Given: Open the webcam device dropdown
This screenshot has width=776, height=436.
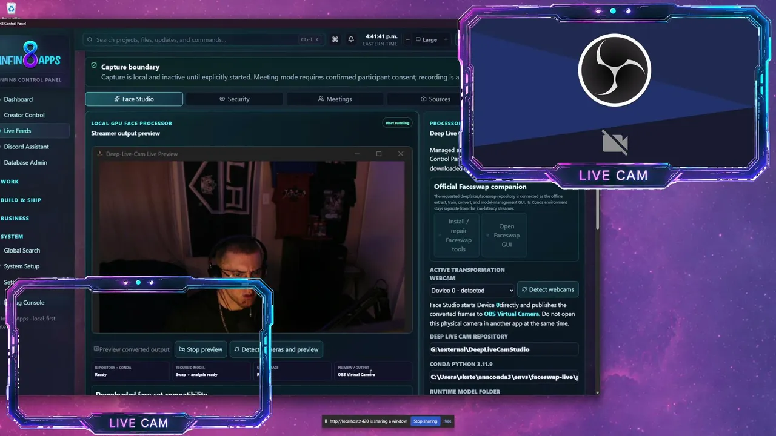Looking at the screenshot, I should point(472,291).
